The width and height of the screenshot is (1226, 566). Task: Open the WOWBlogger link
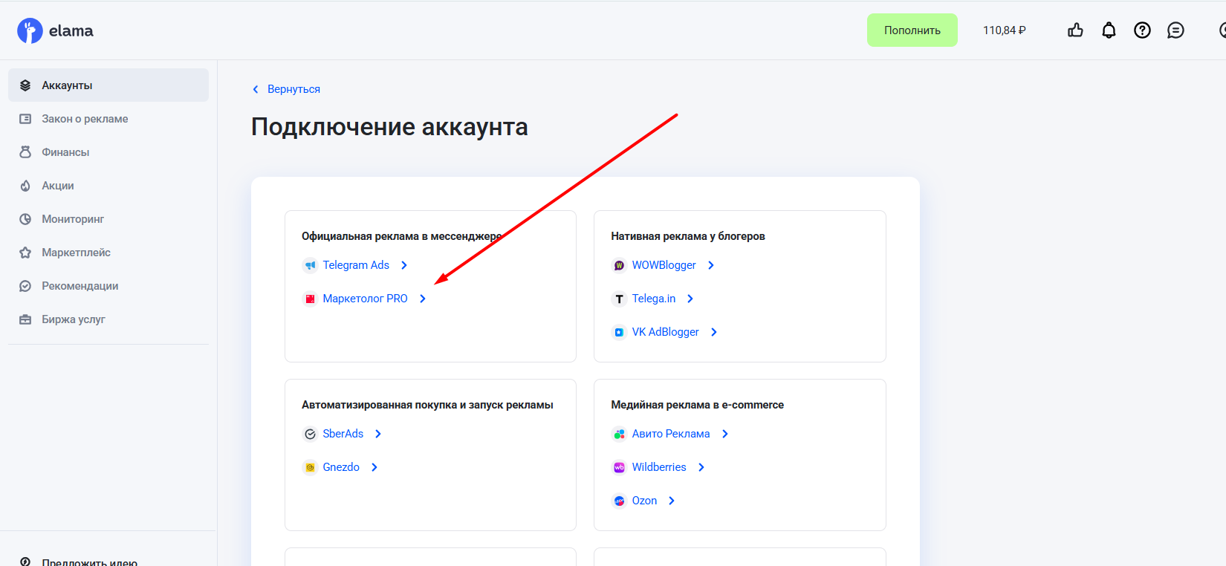pyautogui.click(x=664, y=265)
